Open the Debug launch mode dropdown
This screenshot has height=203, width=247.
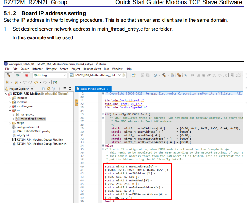tap(65, 75)
